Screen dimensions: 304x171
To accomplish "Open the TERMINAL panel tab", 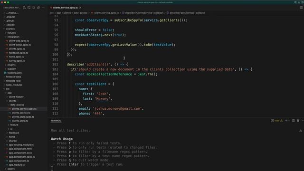I will (x=56, y=121).
